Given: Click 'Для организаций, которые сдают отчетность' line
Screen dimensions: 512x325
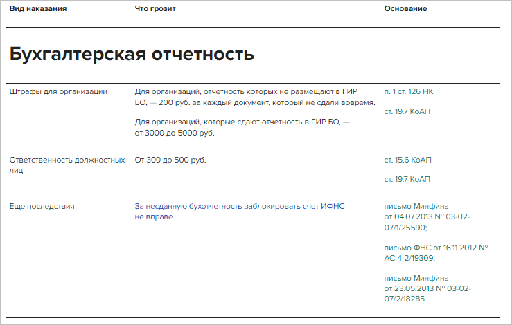Looking at the screenshot, I should [242, 122].
